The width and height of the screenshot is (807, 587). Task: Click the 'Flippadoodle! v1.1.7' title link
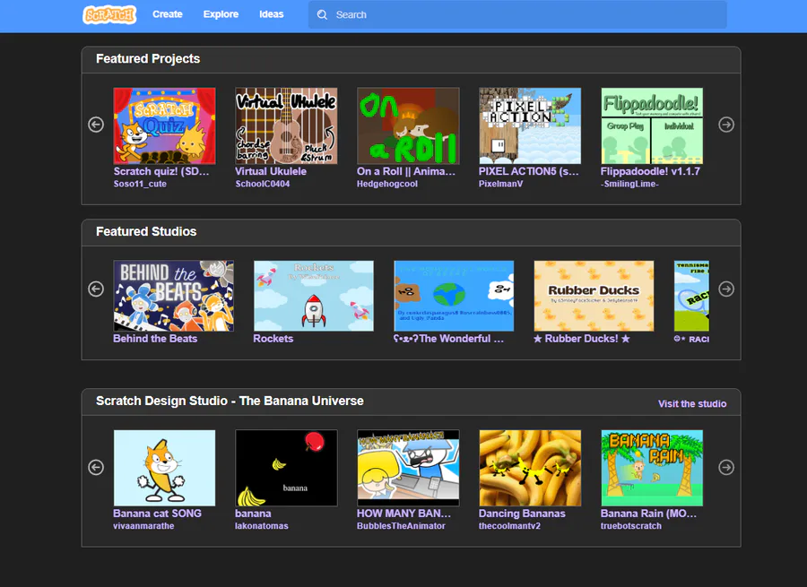(x=650, y=171)
